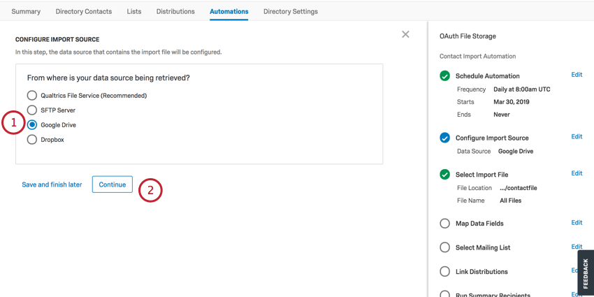Click the 'Contact Import Automation' subtitle
594x297 pixels.
477,56
